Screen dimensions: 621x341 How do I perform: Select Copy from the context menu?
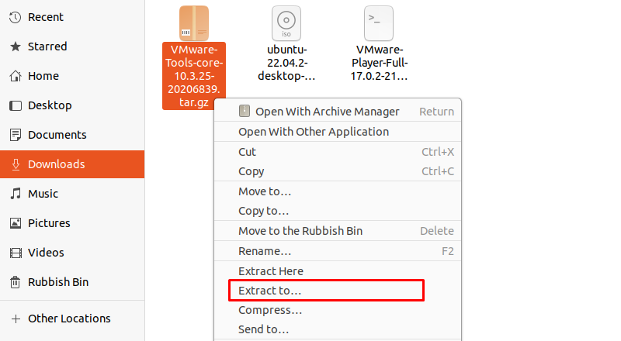coord(338,171)
